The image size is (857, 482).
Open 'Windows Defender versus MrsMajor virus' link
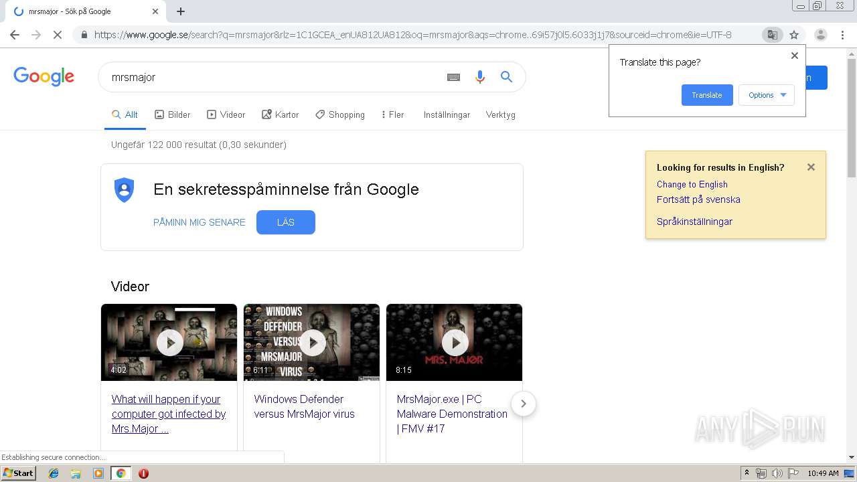[x=305, y=406]
